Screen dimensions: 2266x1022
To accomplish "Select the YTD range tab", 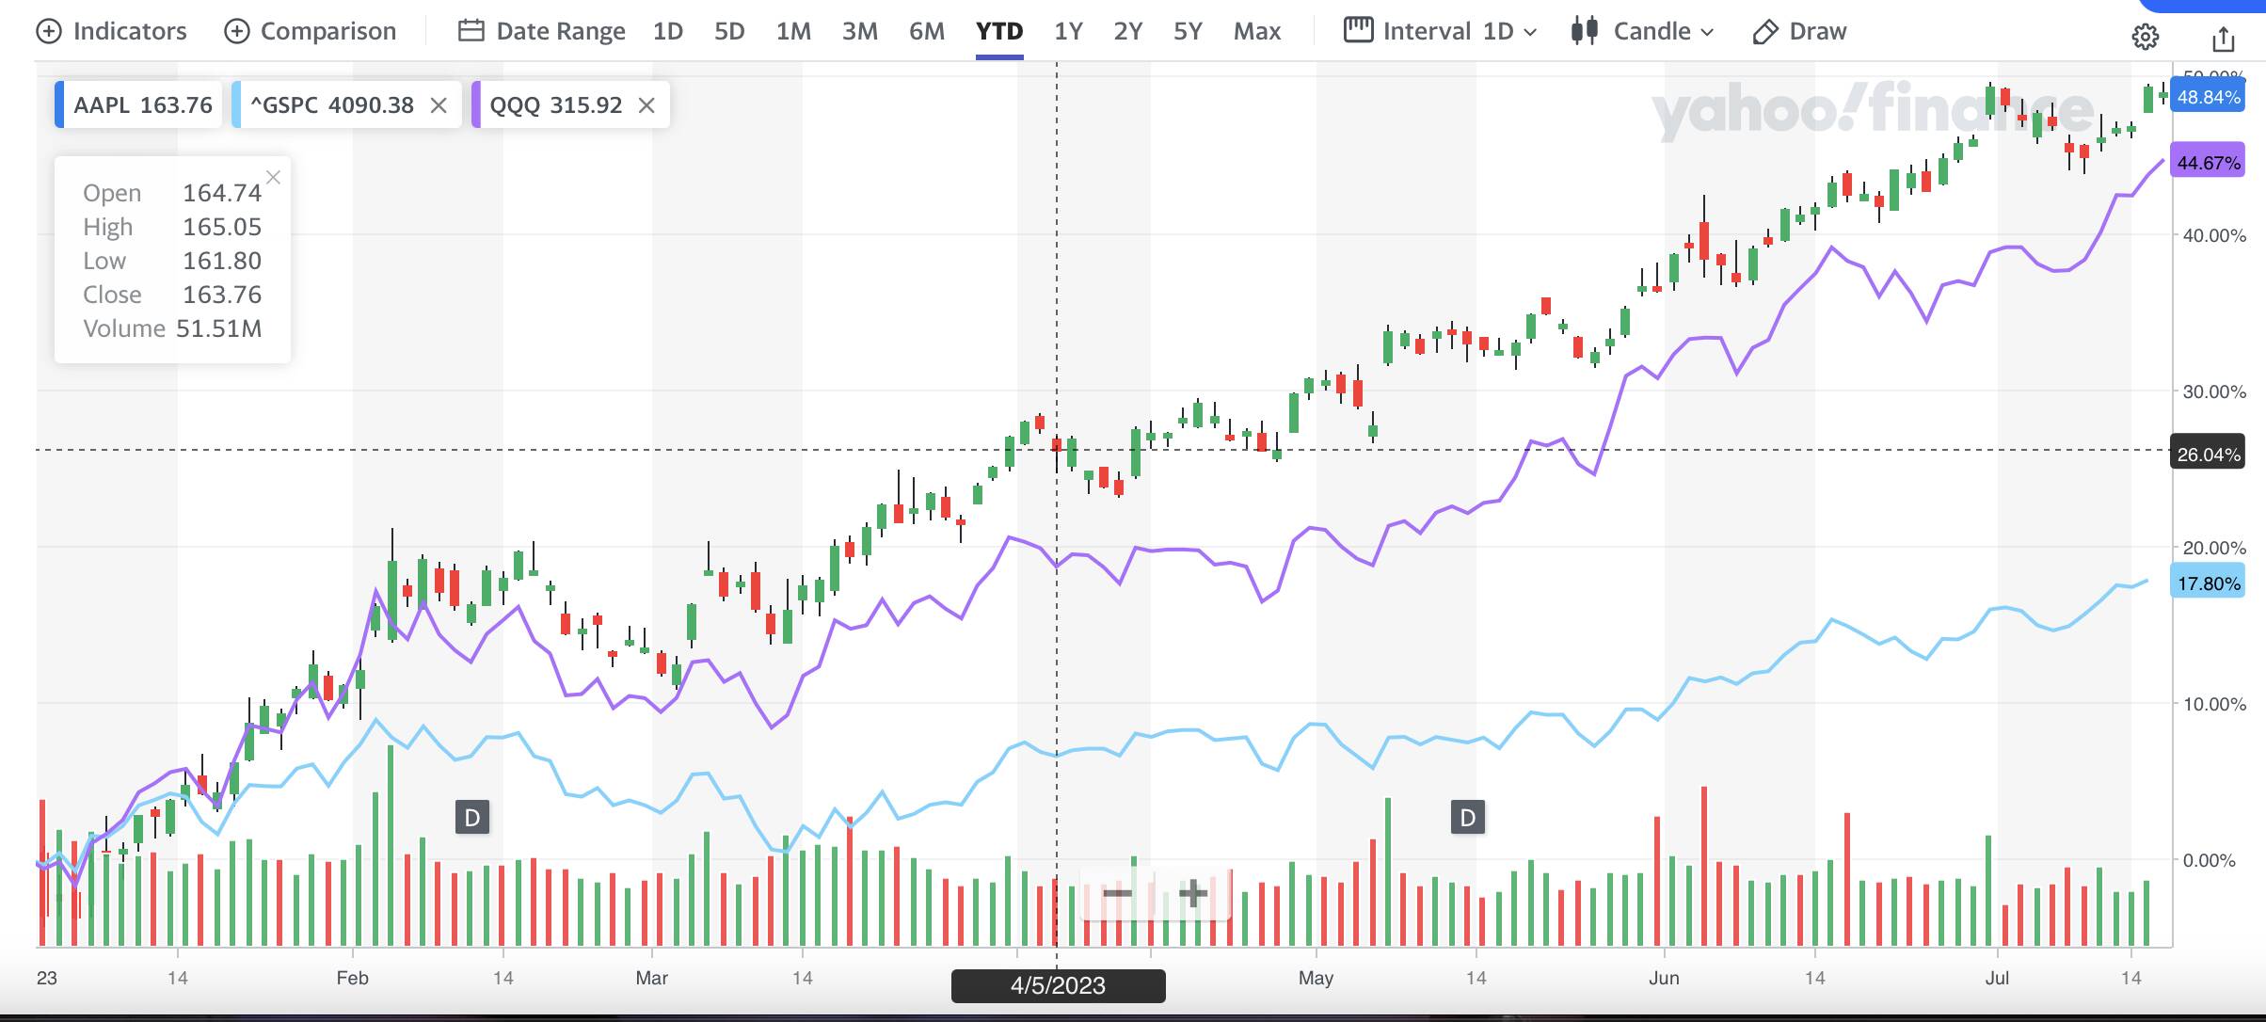I will [x=999, y=31].
